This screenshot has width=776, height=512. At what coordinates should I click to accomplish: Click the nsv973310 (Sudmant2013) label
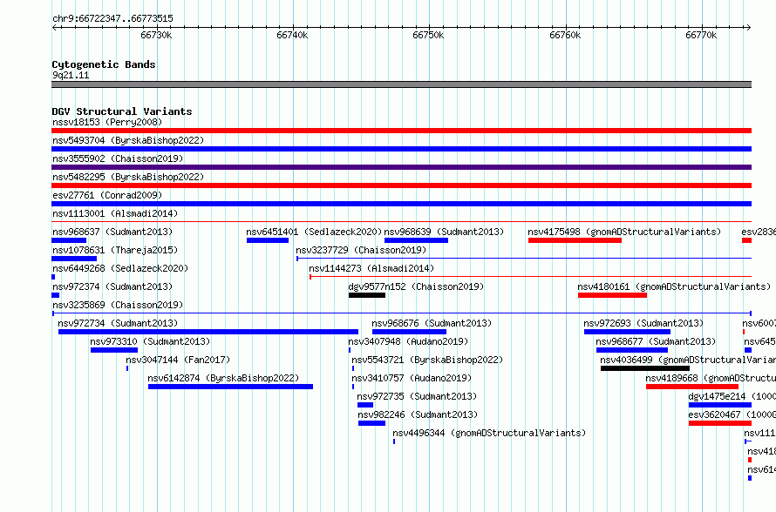tap(150, 341)
